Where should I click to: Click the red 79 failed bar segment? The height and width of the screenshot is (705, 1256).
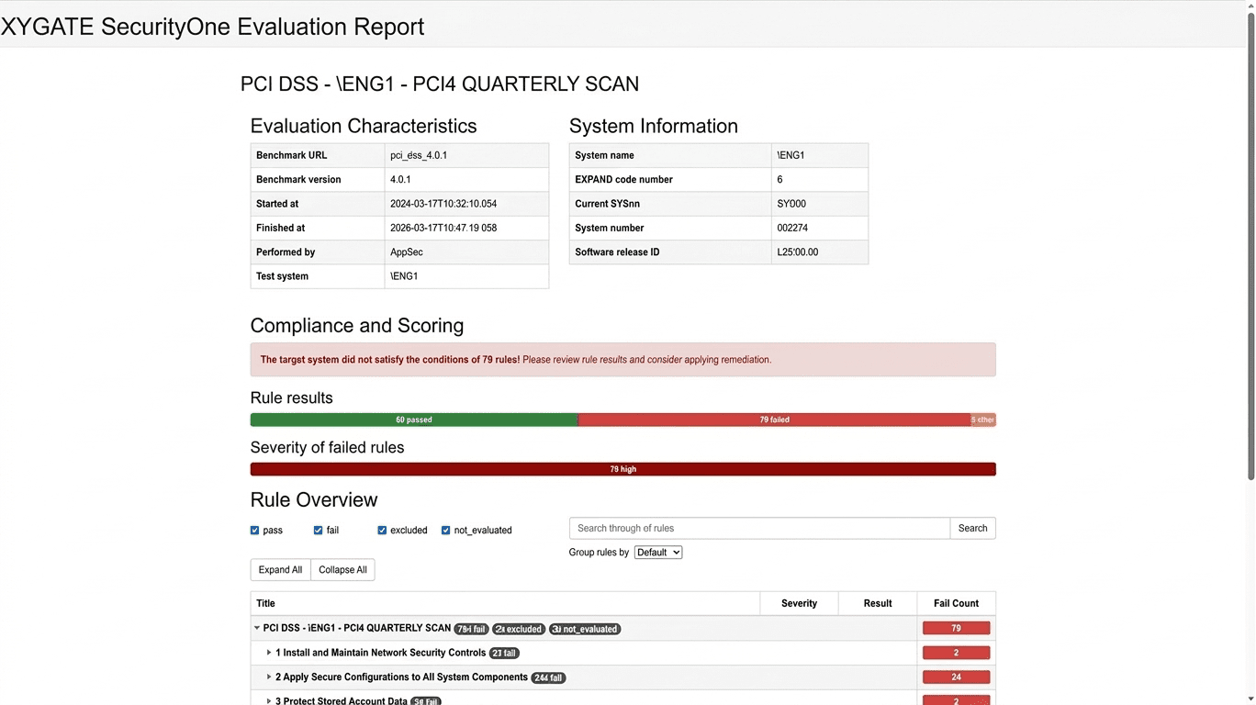774,420
